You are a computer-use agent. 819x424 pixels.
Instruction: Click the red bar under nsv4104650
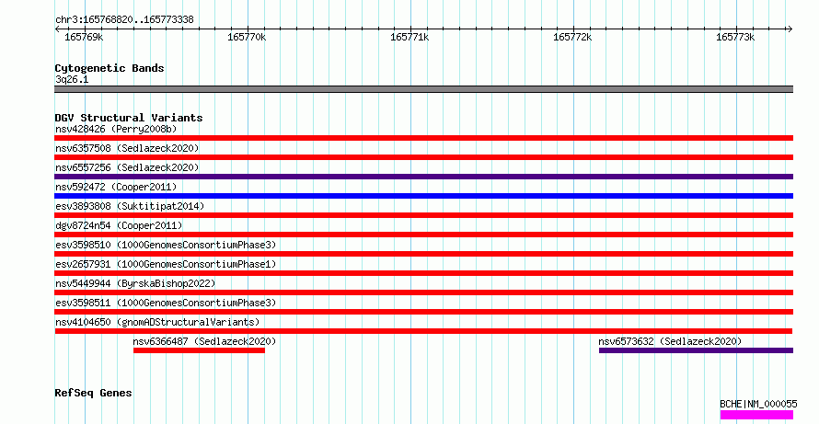(423, 331)
